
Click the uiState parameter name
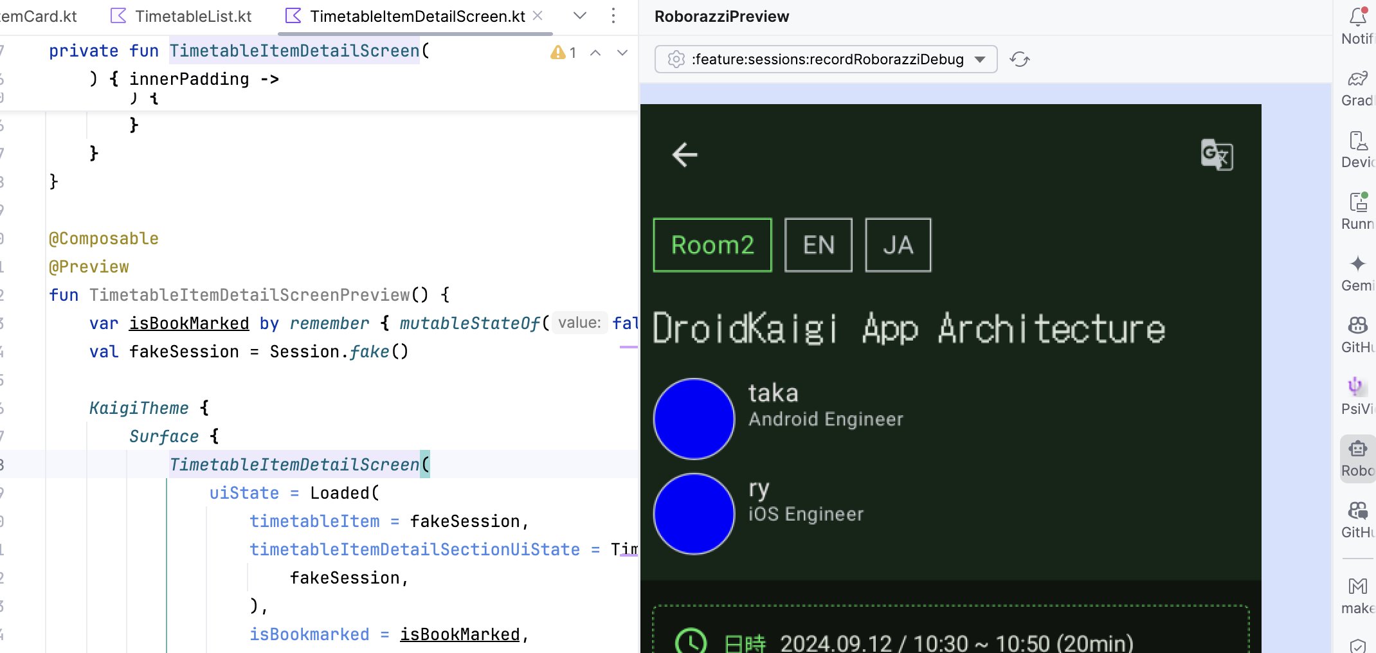[x=244, y=493]
